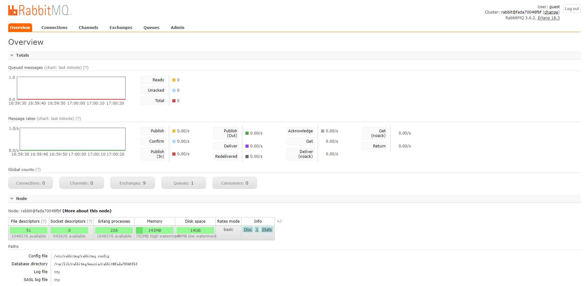587x286 pixels.
Task: Click the Publish (In) red swatch
Action: (174, 154)
